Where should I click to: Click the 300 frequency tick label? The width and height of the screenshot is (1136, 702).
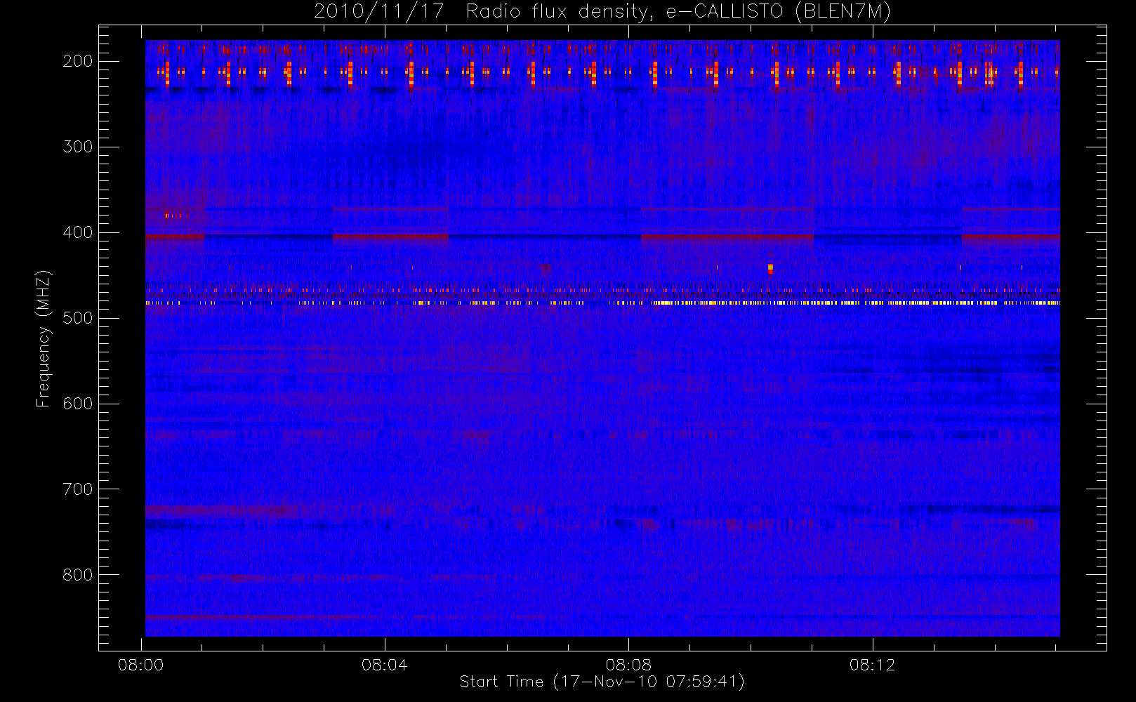[x=78, y=147]
